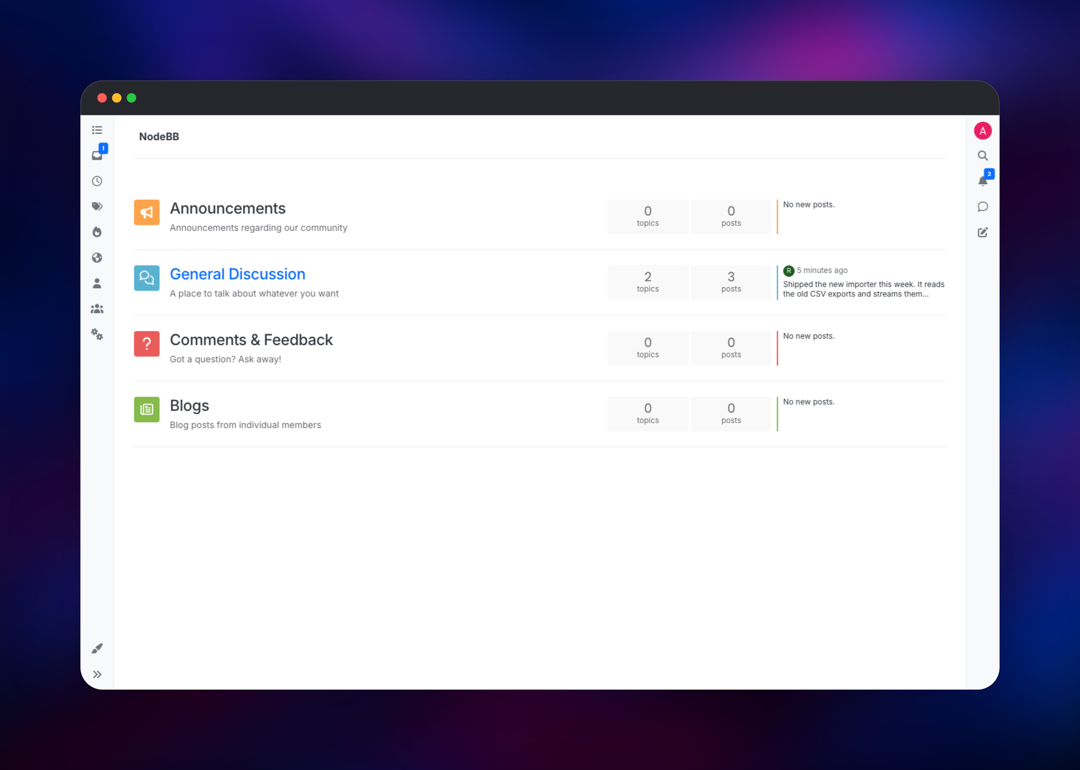The width and height of the screenshot is (1080, 770).
Task: Open the Unread inbox icon with badge
Action: click(x=97, y=155)
